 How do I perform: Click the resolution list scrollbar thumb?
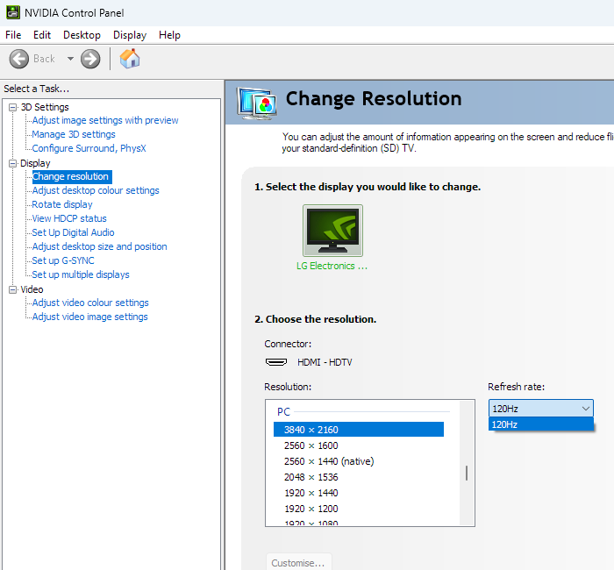click(467, 473)
